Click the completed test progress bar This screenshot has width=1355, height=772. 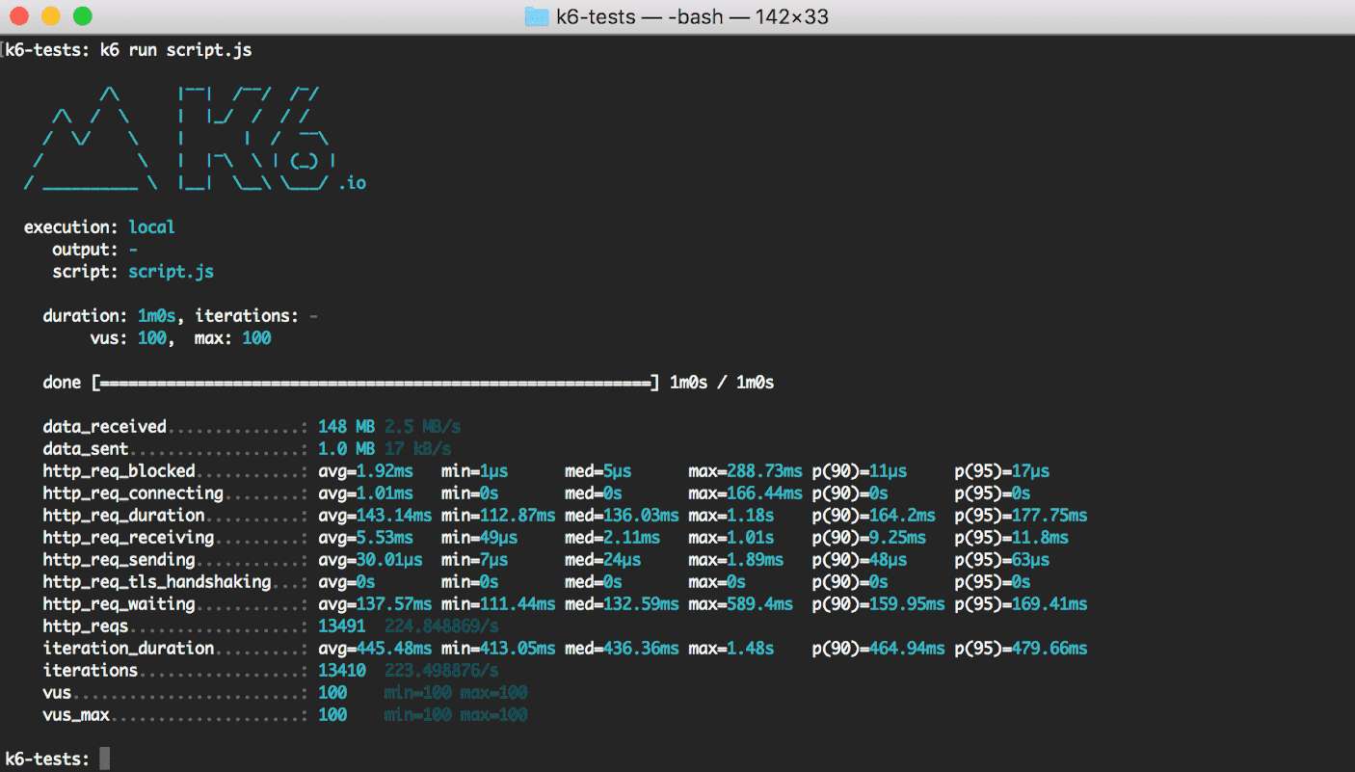pyautogui.click(x=376, y=383)
